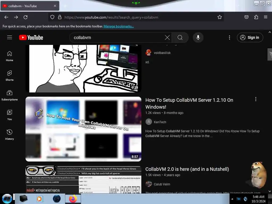
Task: Open the media player taskbar icon
Action: (x=40, y=199)
